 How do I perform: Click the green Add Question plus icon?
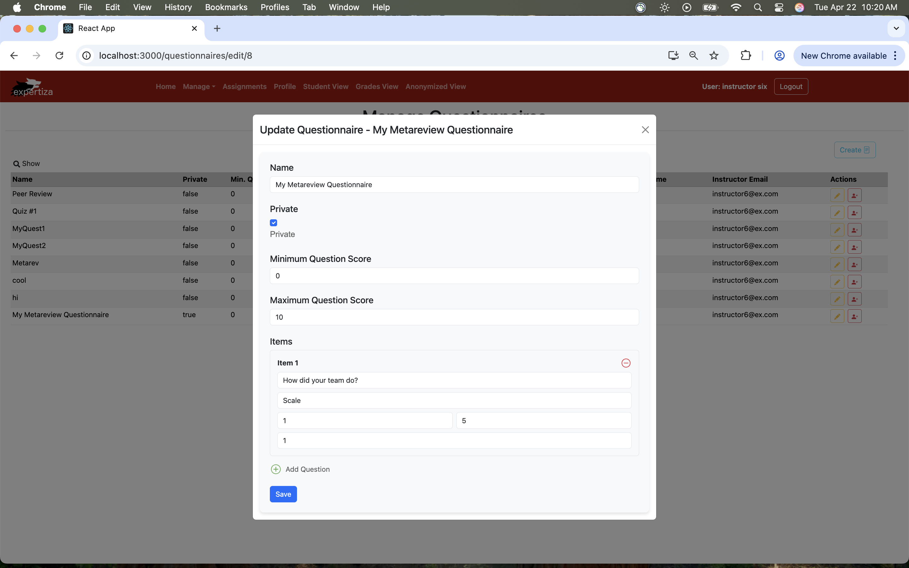[276, 469]
